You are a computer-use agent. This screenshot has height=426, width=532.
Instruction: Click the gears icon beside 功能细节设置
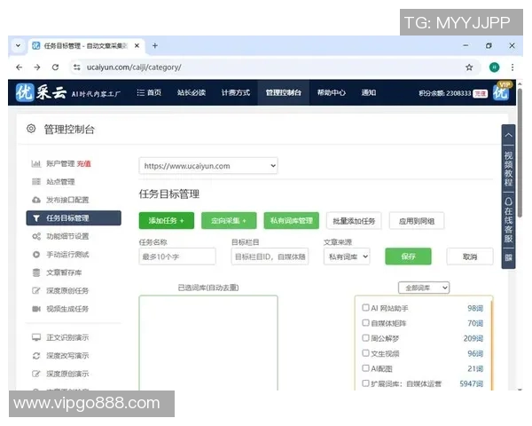(x=36, y=236)
